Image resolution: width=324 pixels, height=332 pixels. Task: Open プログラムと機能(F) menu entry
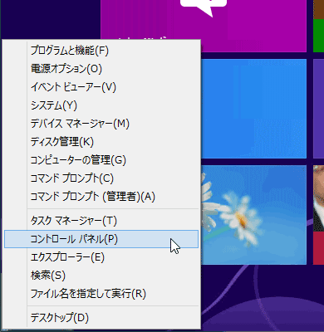101,51
